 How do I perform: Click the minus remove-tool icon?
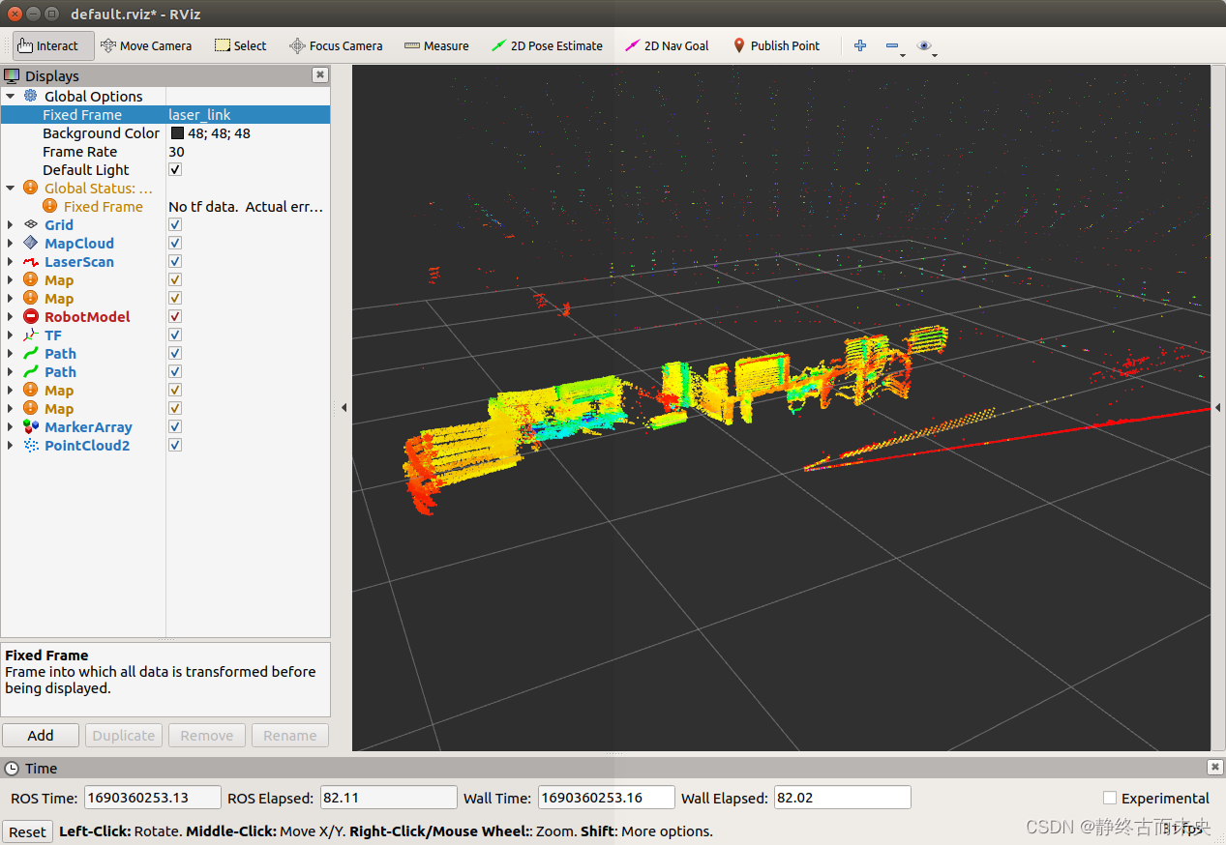click(892, 45)
